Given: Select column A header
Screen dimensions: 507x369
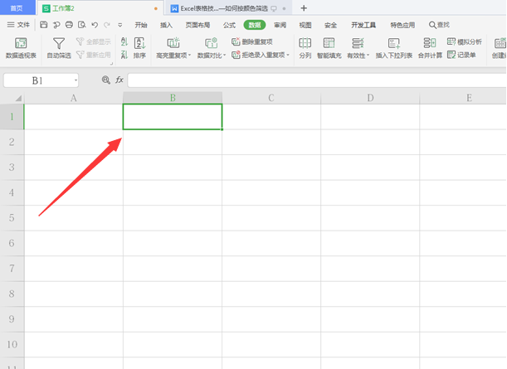Looking at the screenshot, I should (74, 98).
